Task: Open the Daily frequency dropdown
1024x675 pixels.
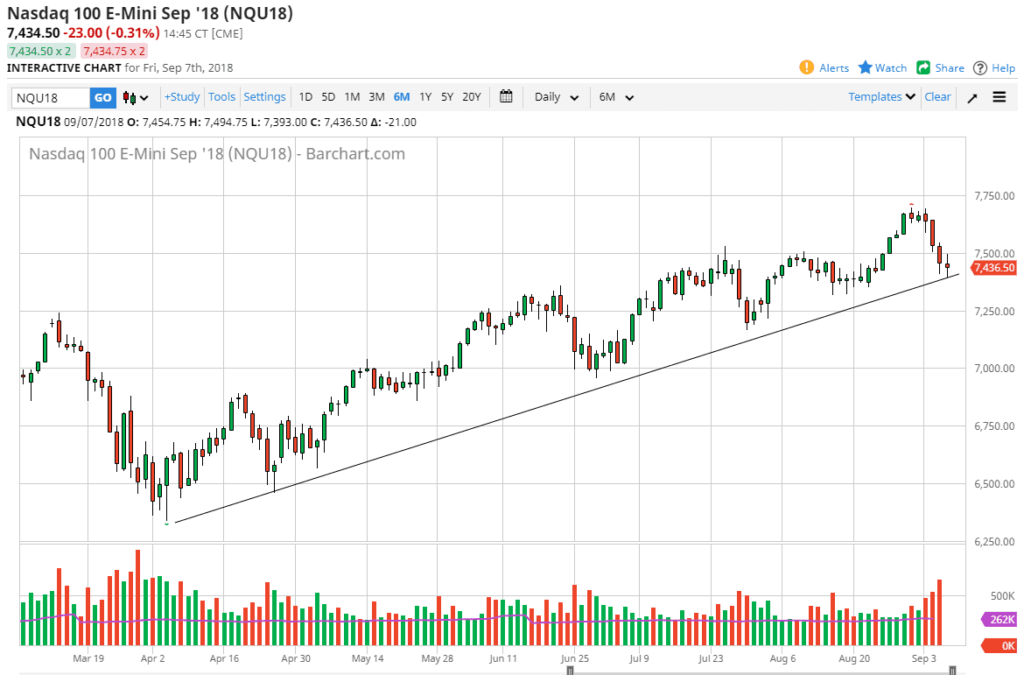Action: tap(555, 97)
